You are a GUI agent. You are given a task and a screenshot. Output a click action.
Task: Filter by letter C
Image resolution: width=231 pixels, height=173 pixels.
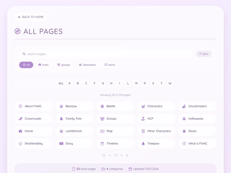86,83
